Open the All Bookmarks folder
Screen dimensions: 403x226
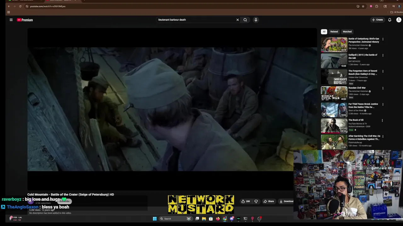click(x=396, y=12)
